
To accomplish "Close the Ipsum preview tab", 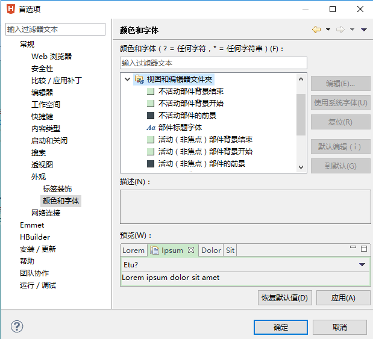I will coord(191,250).
